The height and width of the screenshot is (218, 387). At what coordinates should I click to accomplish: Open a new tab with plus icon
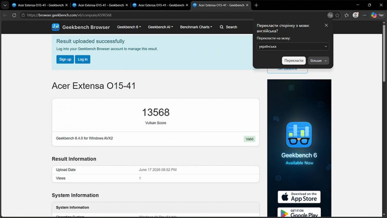pos(256,5)
